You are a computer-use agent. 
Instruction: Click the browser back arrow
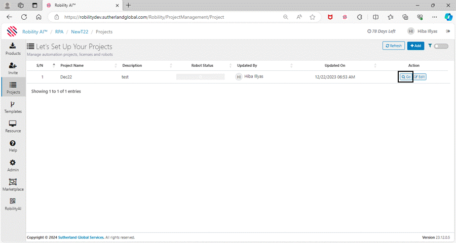click(9, 17)
